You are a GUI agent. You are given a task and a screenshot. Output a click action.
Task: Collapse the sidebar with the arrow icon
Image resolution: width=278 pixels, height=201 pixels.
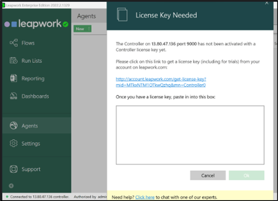11,186
